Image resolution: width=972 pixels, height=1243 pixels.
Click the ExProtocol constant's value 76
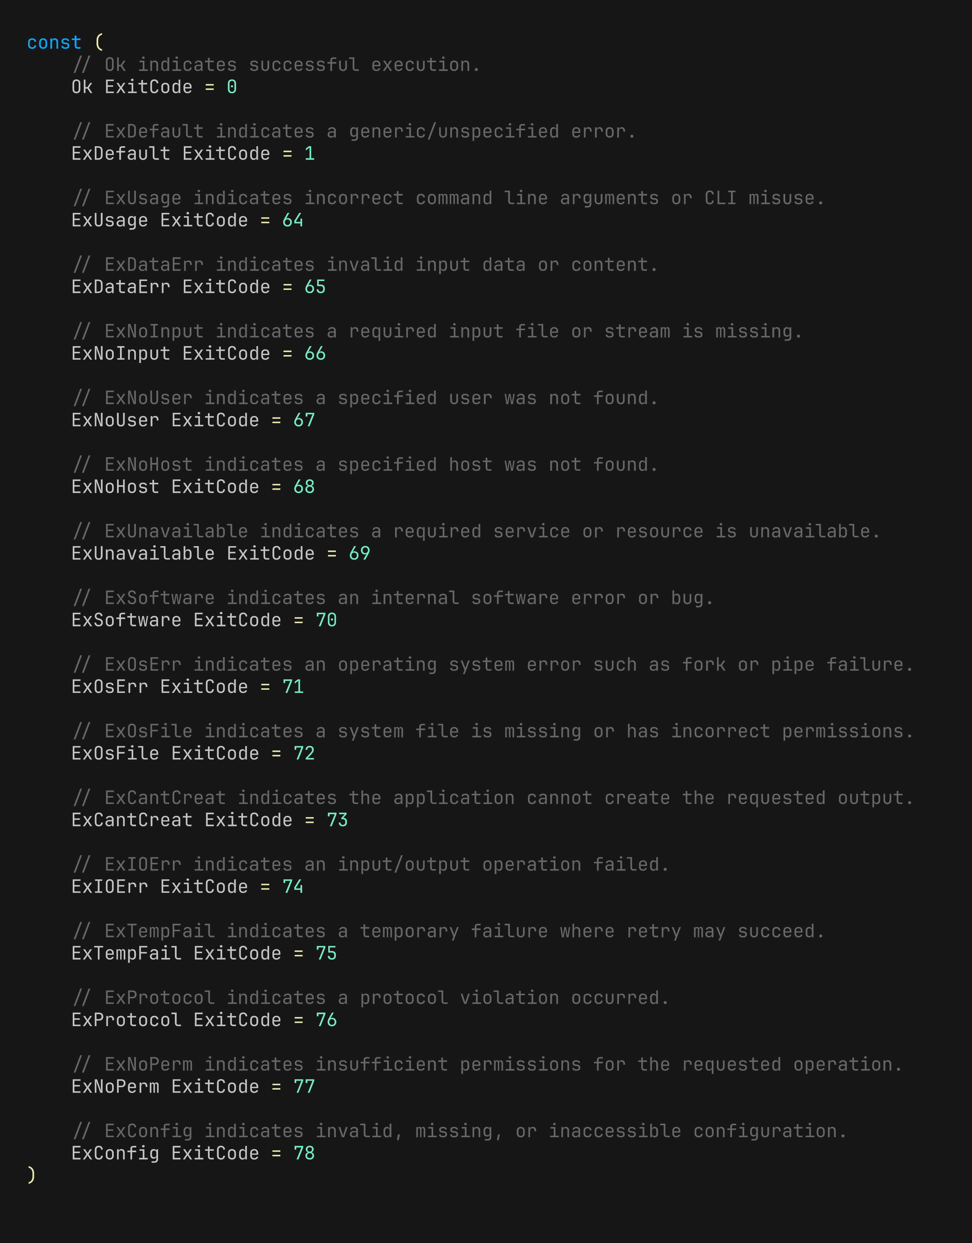326,1019
